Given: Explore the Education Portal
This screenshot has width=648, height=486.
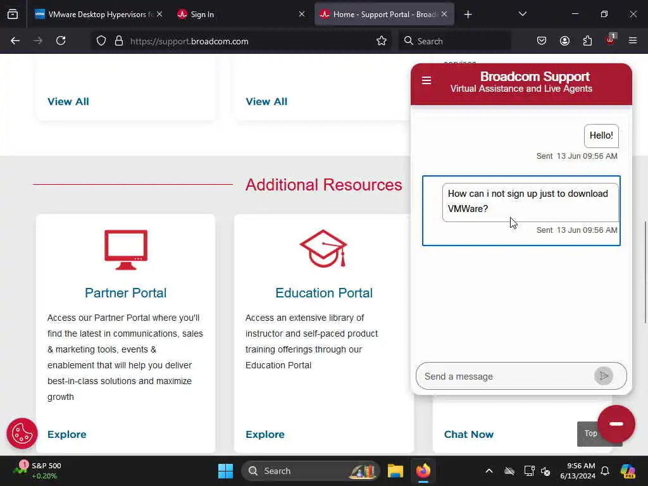Looking at the screenshot, I should pyautogui.click(x=265, y=434).
